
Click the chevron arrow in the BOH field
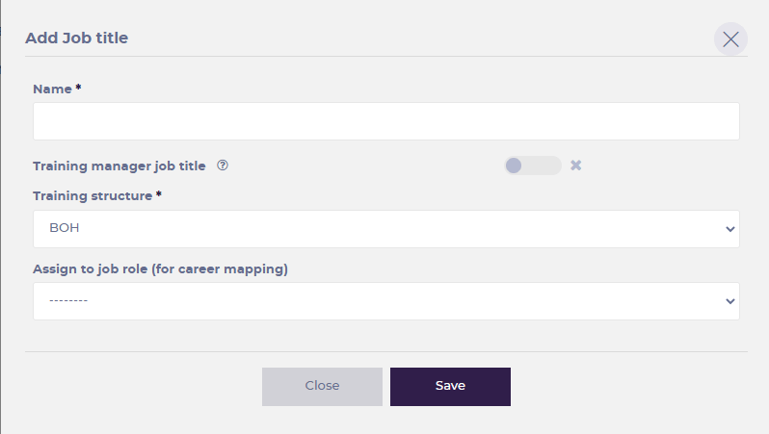729,229
